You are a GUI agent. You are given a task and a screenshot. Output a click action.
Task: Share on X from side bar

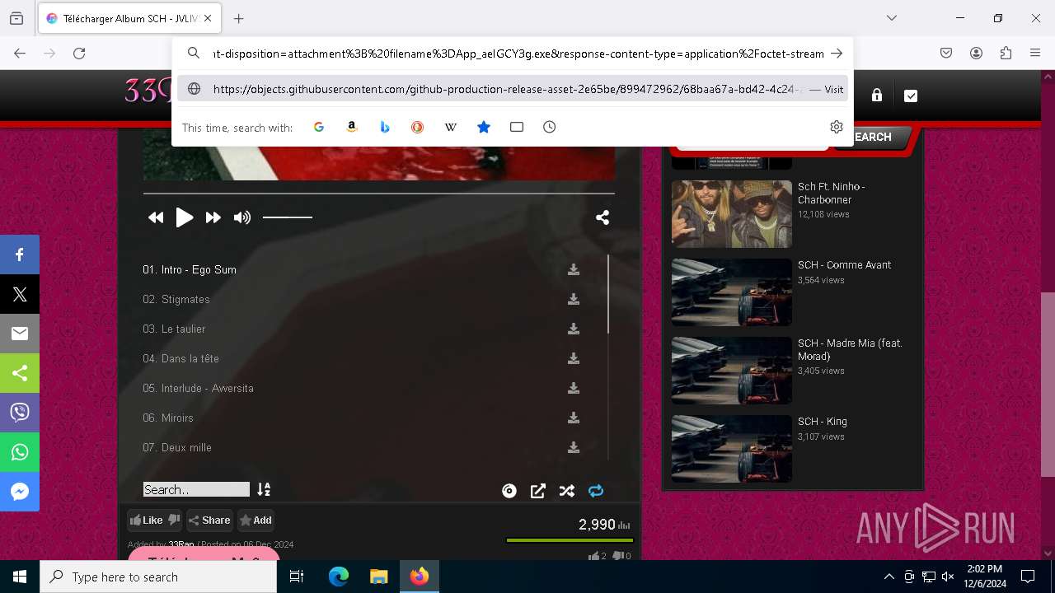point(20,294)
